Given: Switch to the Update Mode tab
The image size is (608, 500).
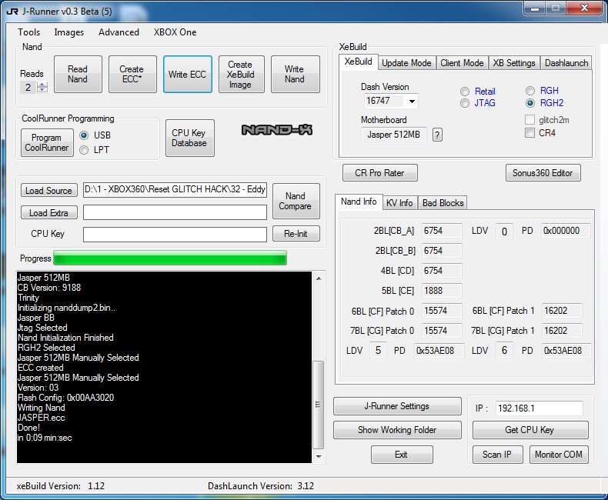Looking at the screenshot, I should point(406,63).
